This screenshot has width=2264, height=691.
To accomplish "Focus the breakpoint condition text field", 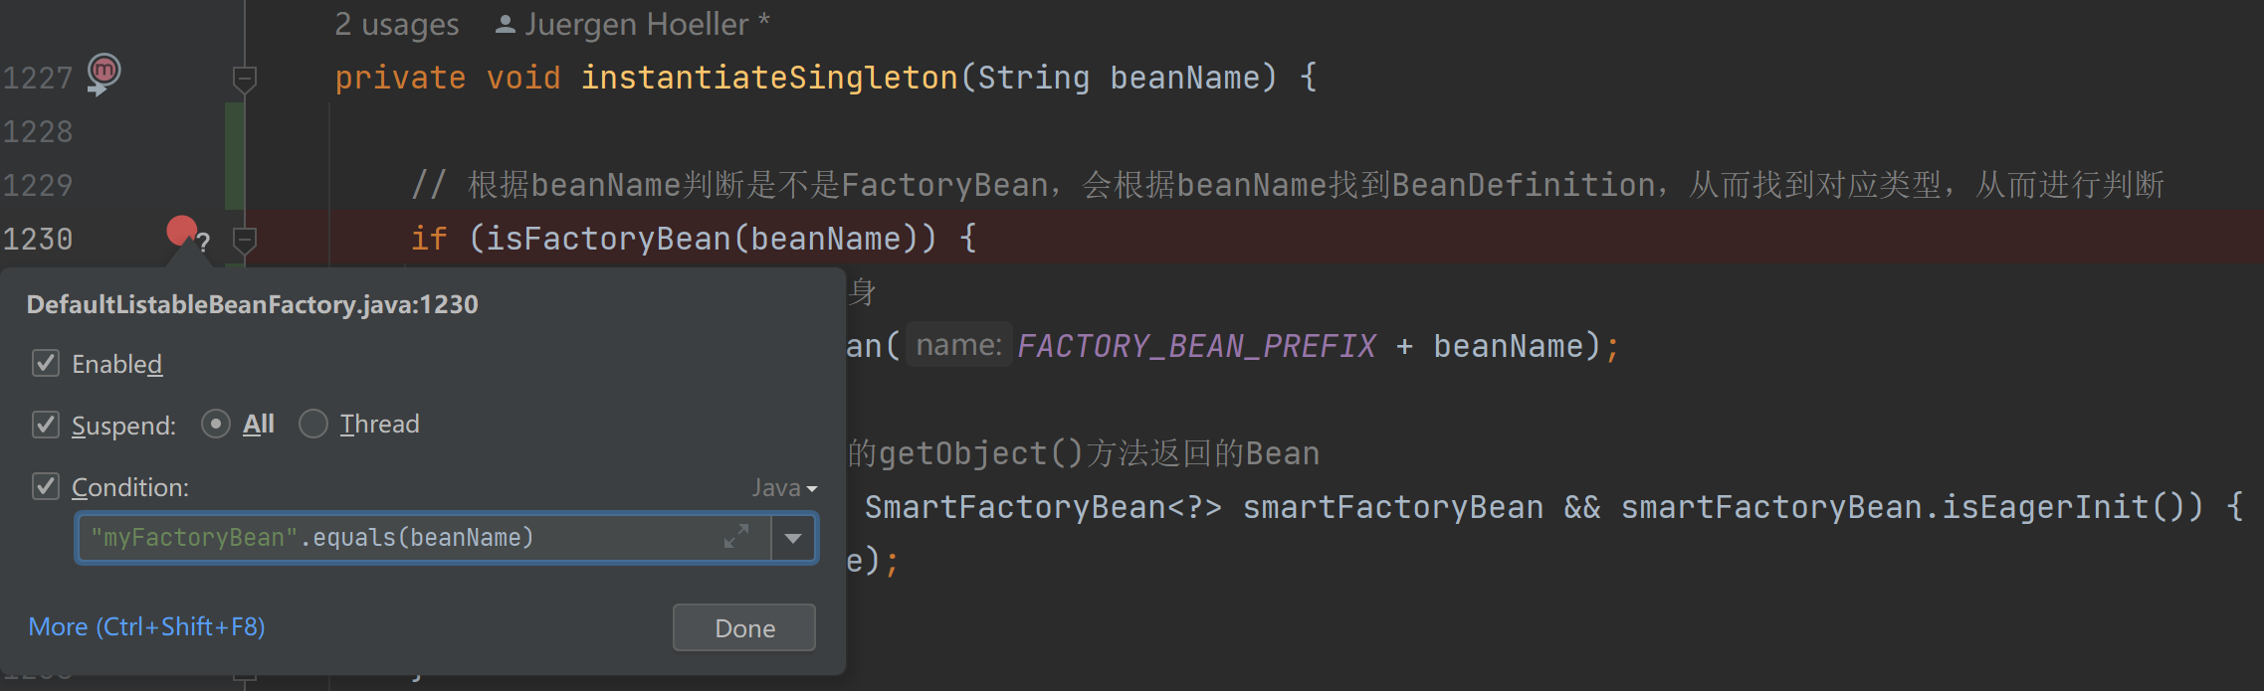I will click(398, 538).
